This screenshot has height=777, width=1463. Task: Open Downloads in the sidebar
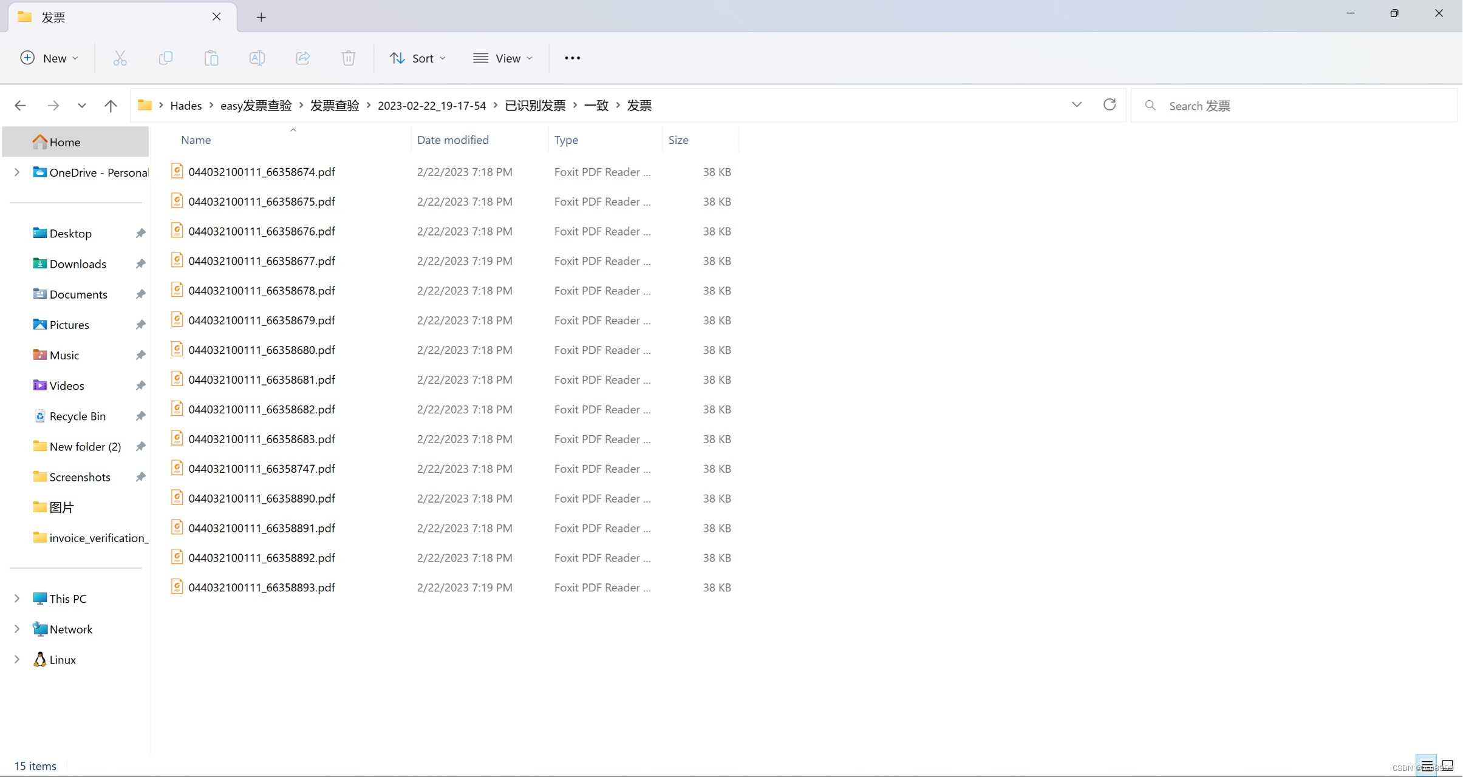[77, 263]
